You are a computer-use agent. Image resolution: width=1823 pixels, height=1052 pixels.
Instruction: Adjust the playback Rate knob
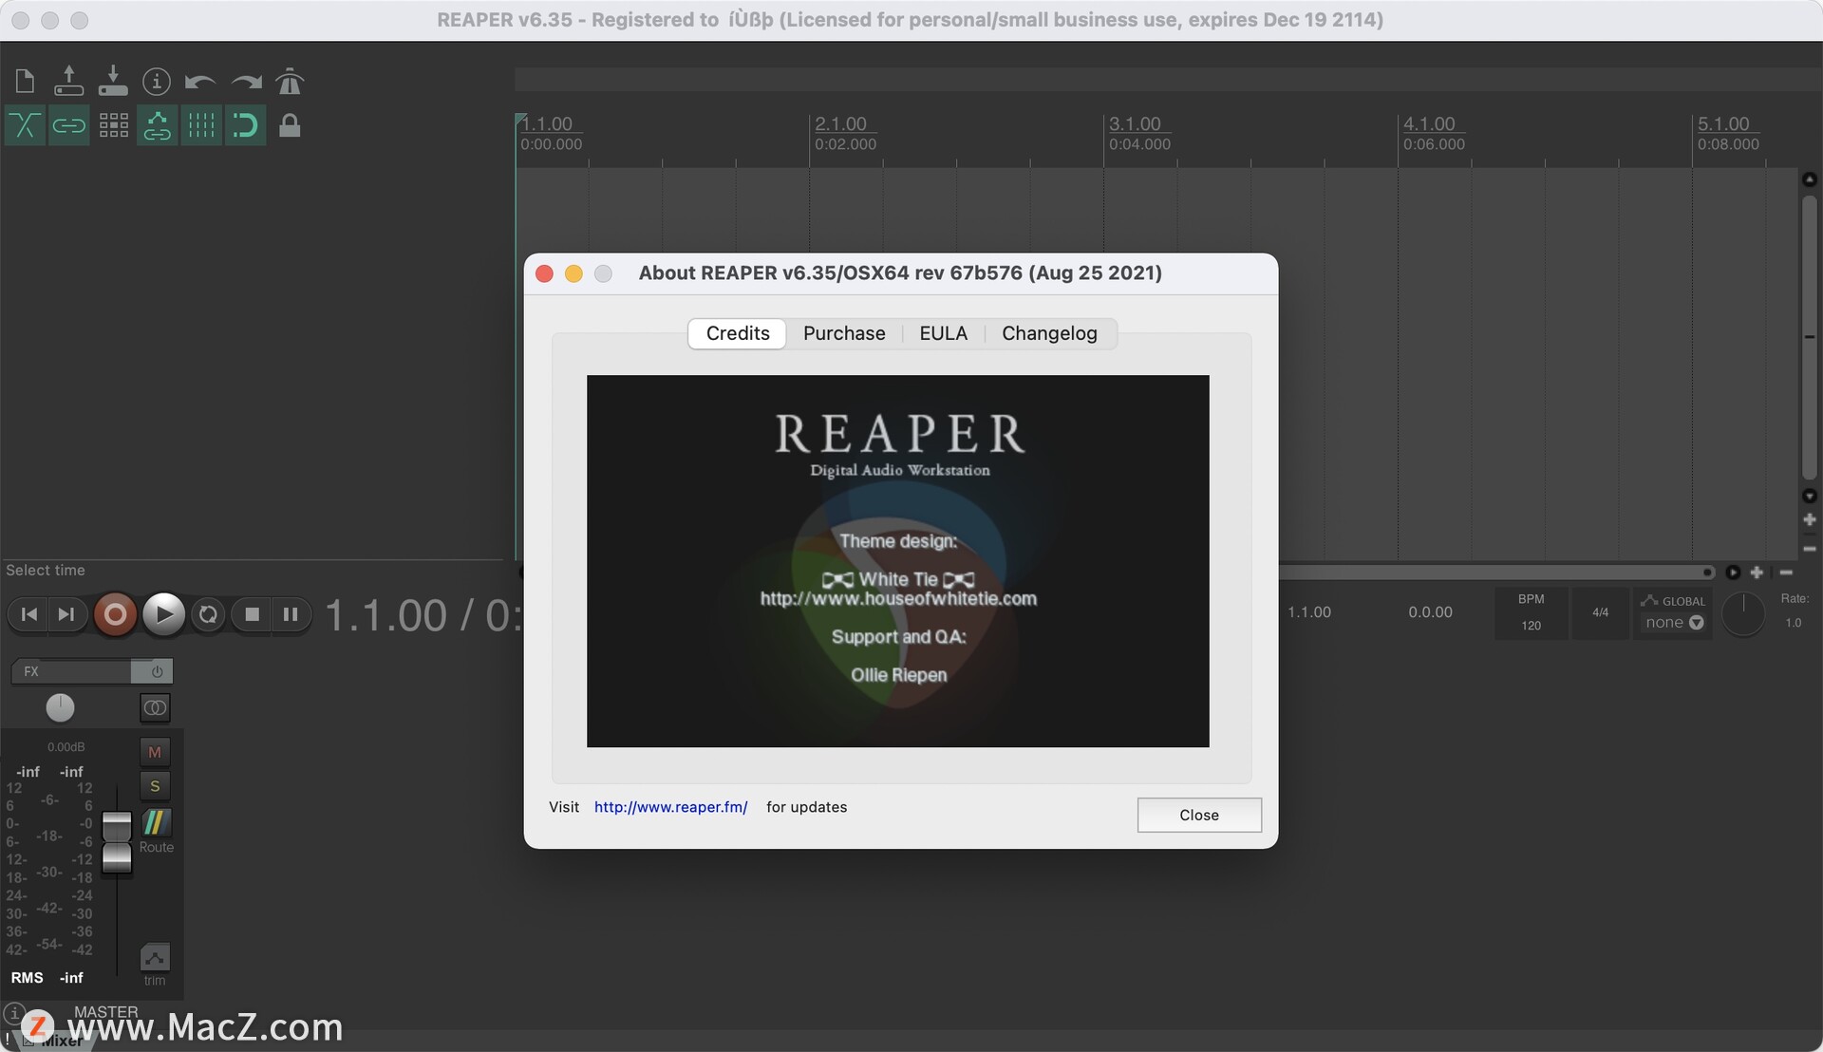[x=1743, y=614]
